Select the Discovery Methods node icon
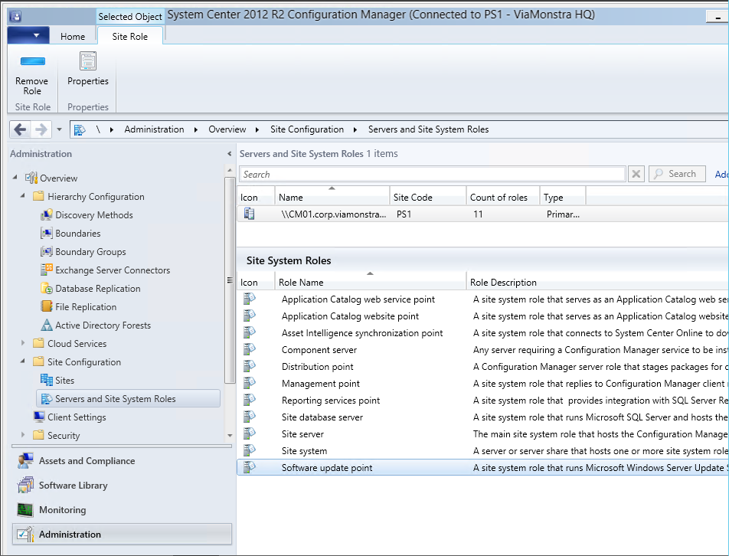Viewport: 729px width, 556px height. pos(47,215)
